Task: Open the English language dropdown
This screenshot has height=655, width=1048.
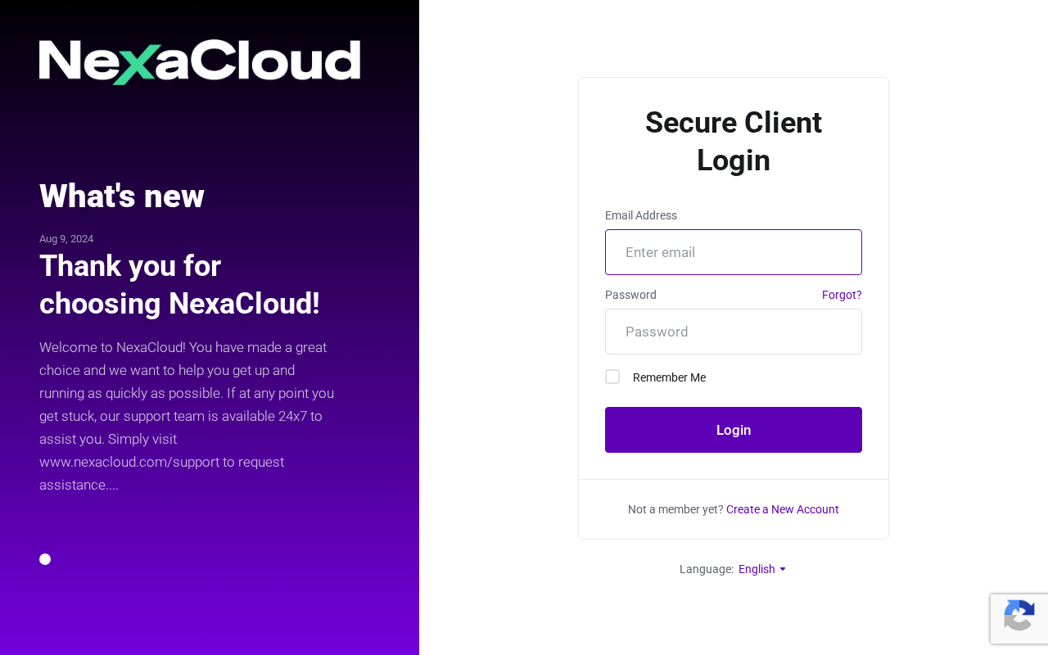Action: point(762,569)
